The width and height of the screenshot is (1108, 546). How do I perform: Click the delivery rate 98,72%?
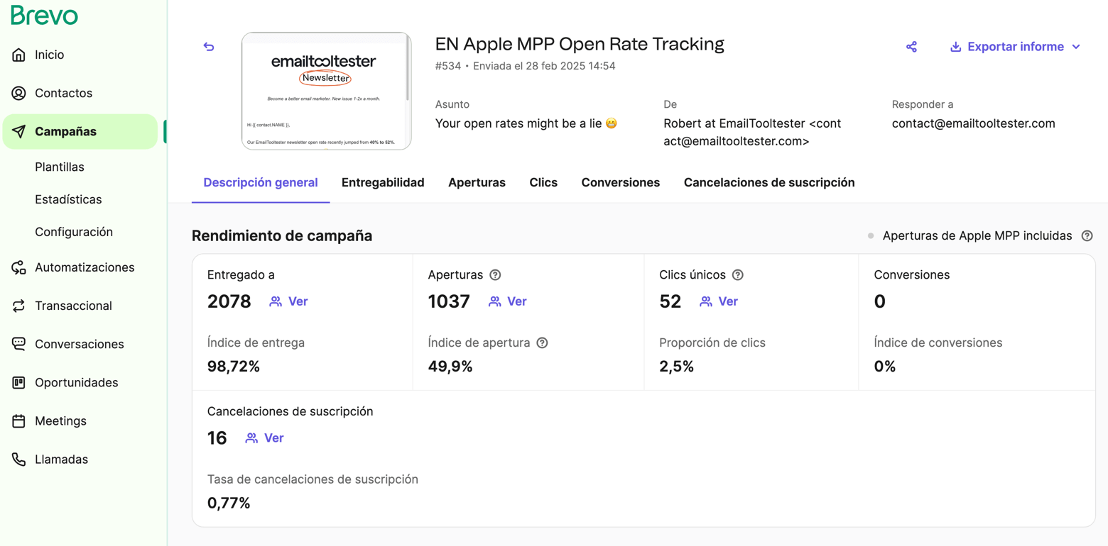point(234,367)
